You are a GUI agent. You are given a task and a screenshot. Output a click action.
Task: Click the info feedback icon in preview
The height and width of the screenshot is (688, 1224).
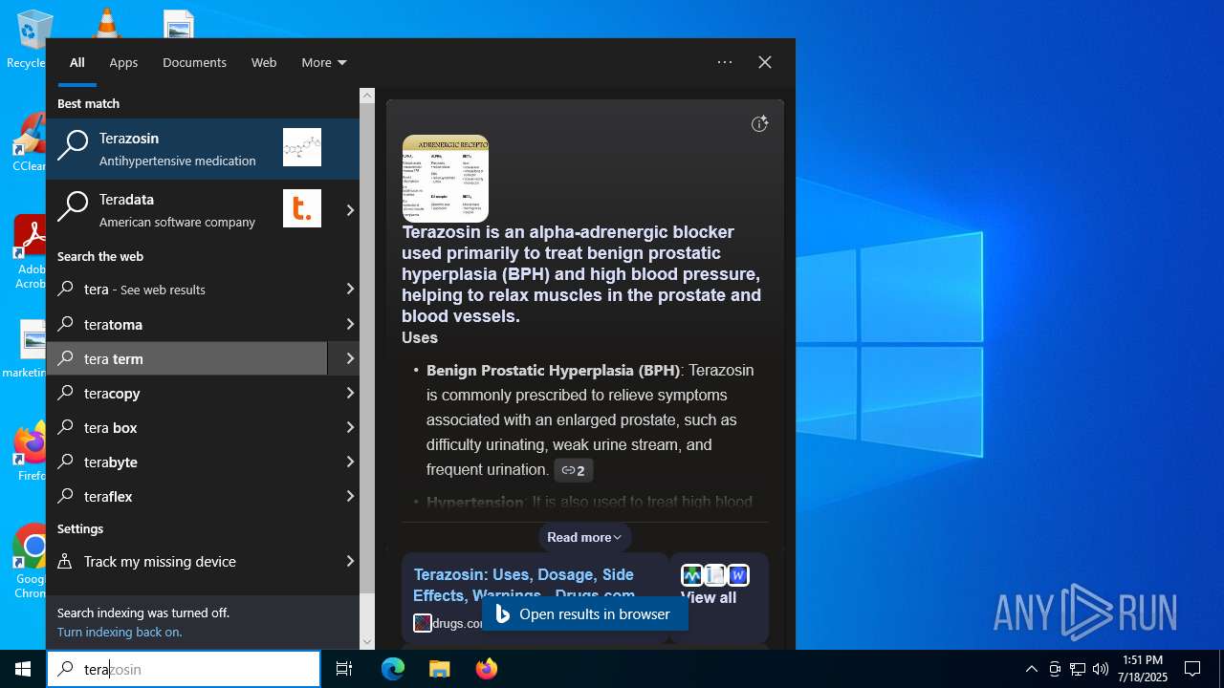tap(759, 123)
